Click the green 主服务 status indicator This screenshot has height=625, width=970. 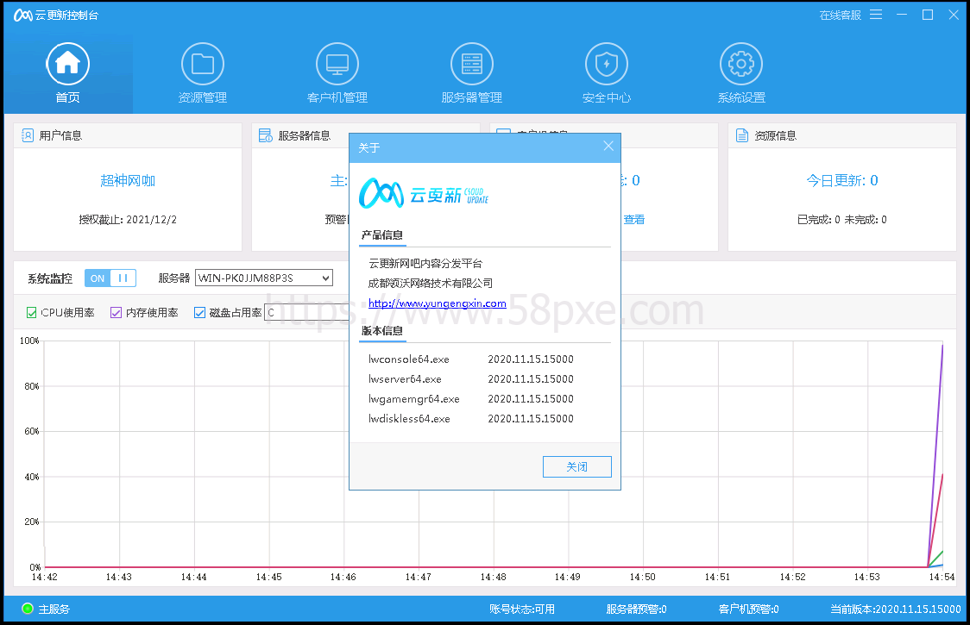click(28, 609)
